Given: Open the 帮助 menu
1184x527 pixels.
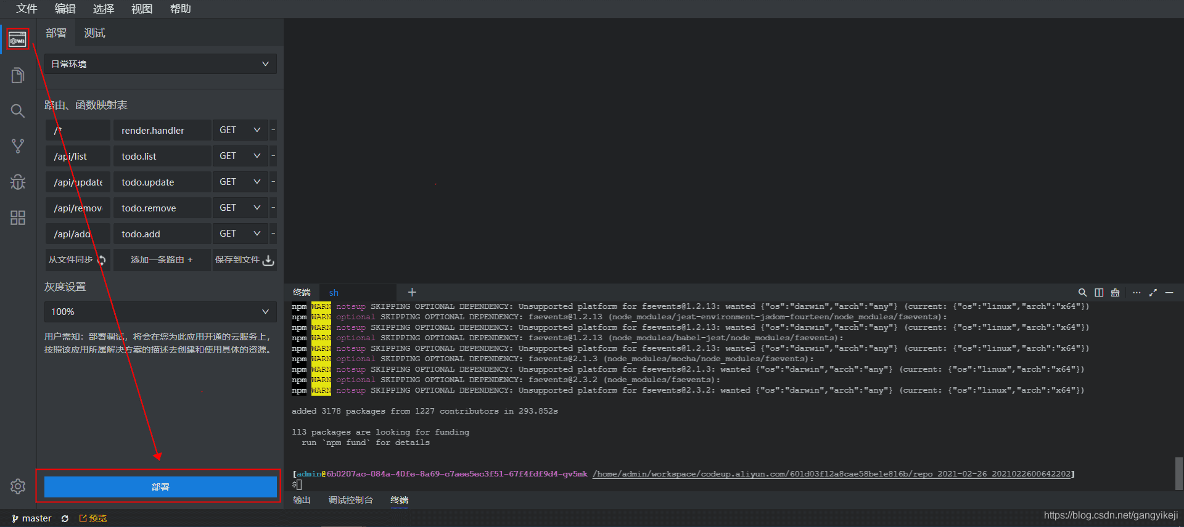Looking at the screenshot, I should (x=180, y=9).
